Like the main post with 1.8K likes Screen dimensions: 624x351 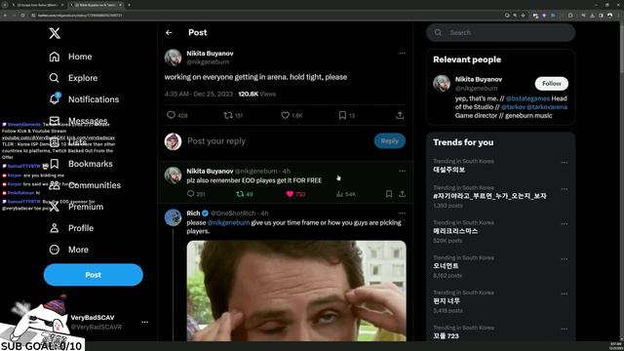[x=285, y=115]
